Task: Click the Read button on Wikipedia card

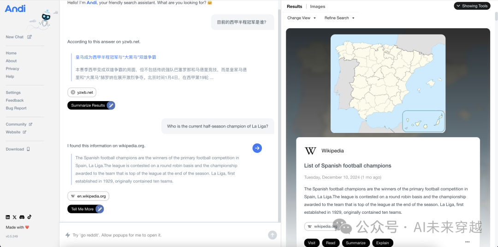Action: click(331, 242)
